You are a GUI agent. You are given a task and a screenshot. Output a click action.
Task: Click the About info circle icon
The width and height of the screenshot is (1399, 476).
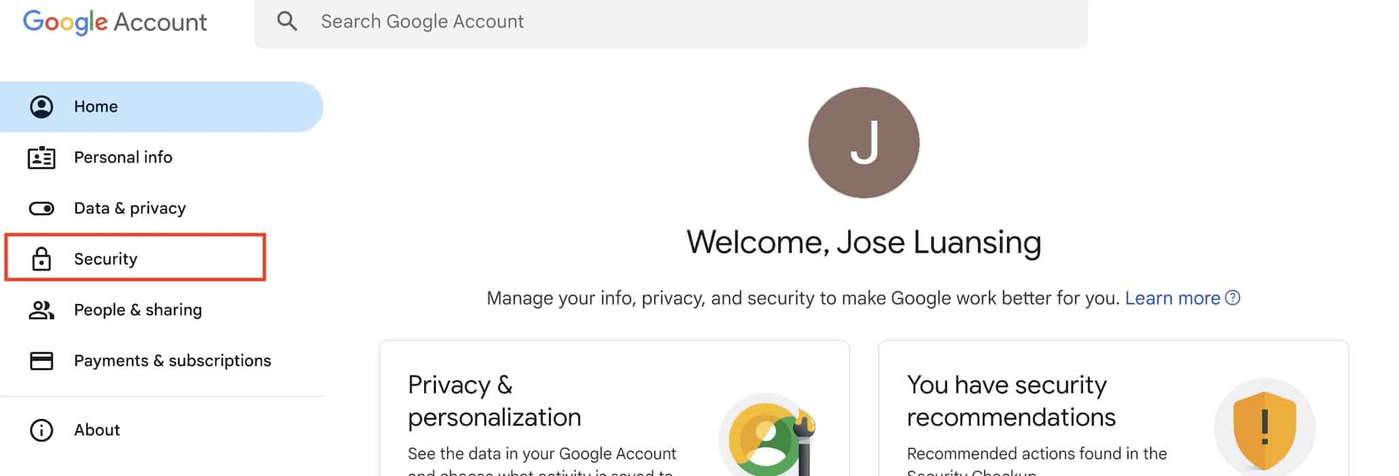[x=41, y=430]
